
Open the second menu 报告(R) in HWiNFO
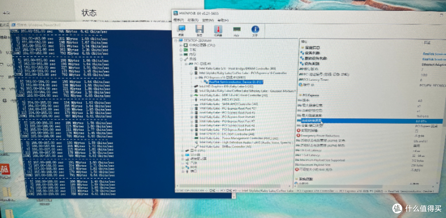point(193,20)
